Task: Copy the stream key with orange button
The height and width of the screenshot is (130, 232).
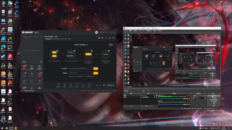Action: (96, 73)
